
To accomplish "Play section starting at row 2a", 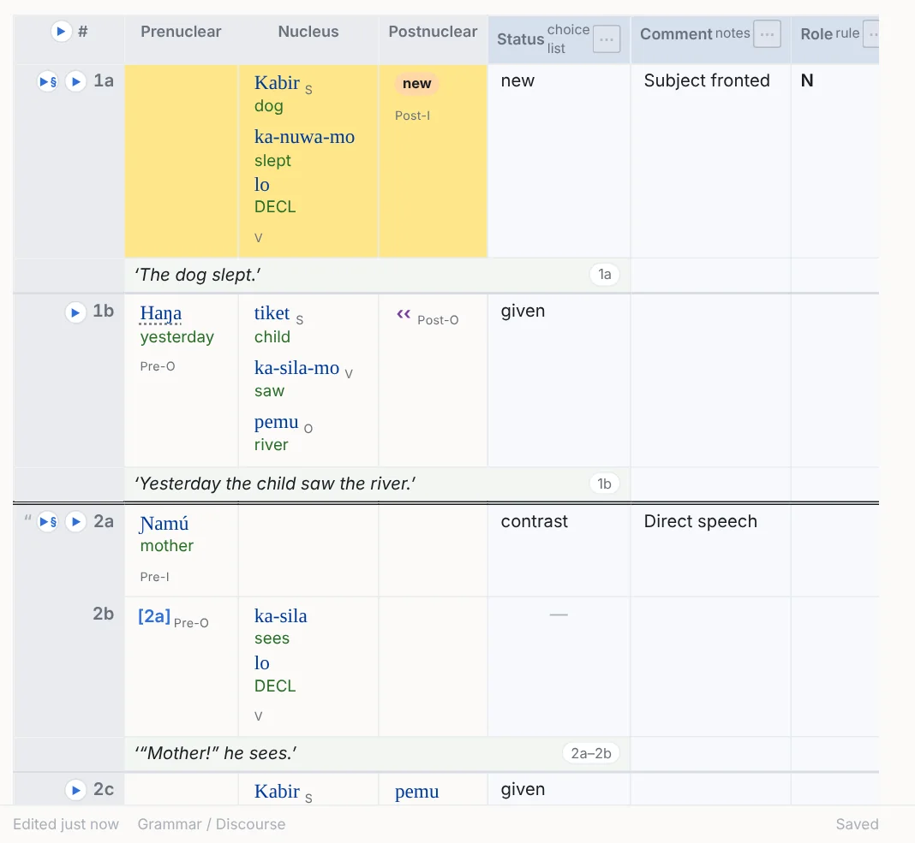I will coord(48,521).
